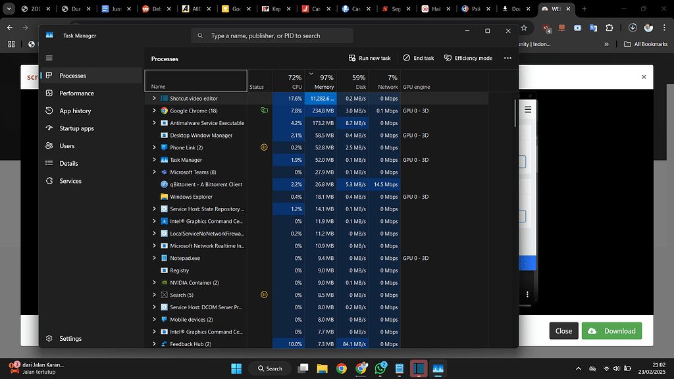Expand the NVIDIA Container process group
674x379 pixels.
point(153,282)
